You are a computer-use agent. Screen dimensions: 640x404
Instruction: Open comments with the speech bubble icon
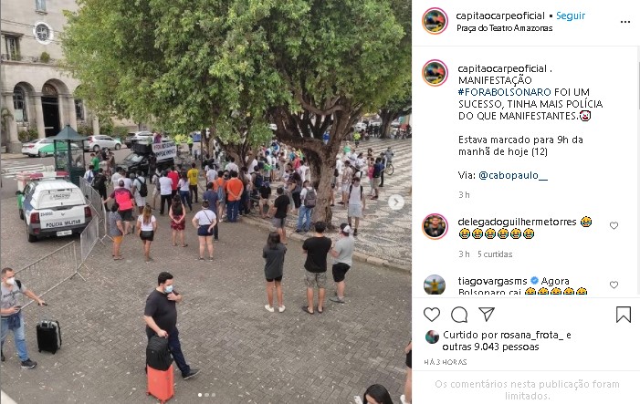(x=459, y=315)
